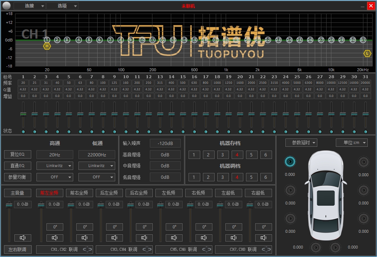The image size is (377, 257).
Task: Toggle CH3,CH4 联调 channel linking
Action: click(124, 249)
